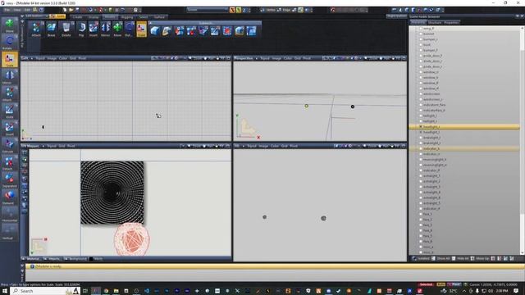This screenshot has height=295, width=525.
Task: Open the toolbar selector combo box at top left
Action: click(x=36, y=16)
